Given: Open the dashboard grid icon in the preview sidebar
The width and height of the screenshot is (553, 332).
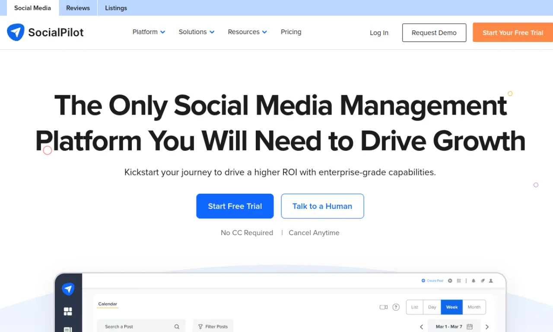Looking at the screenshot, I should (68, 312).
